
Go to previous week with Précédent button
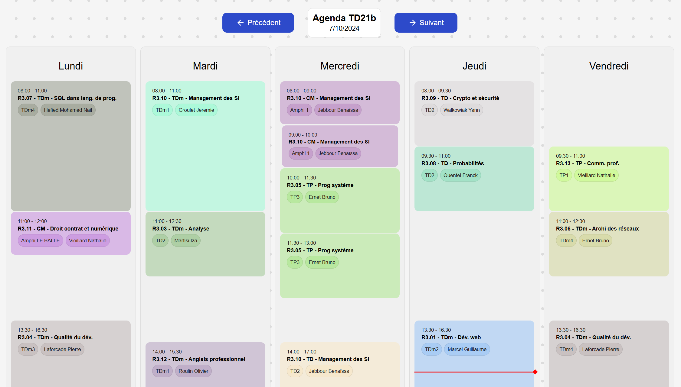tap(258, 23)
